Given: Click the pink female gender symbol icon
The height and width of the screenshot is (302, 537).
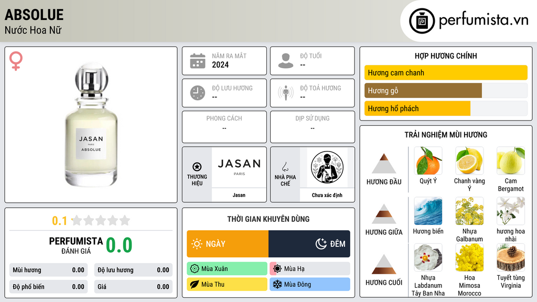Looking at the screenshot, I should [x=16, y=61].
